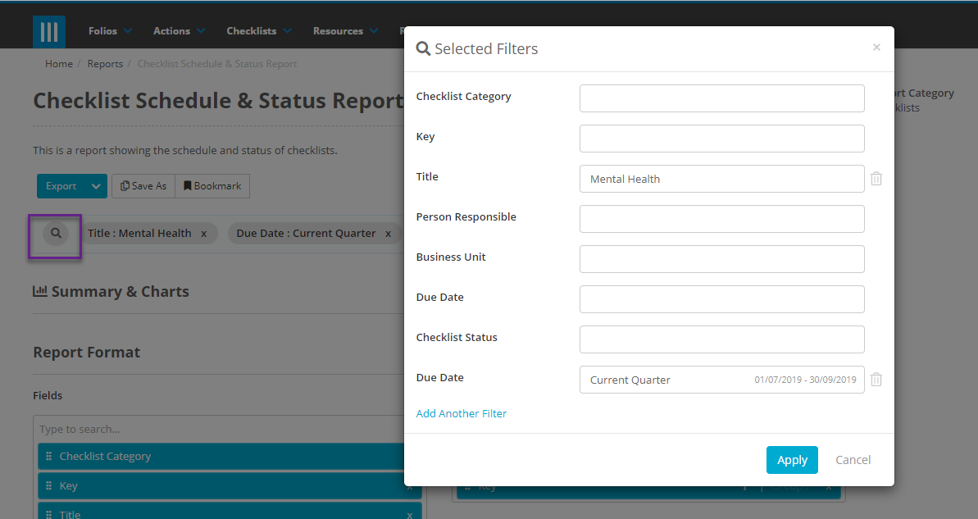Click the Summary & Charts chart icon

[41, 290]
